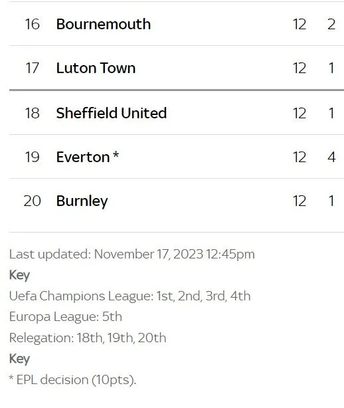
Task: Open the Luton Town team link
Action: coord(96,68)
